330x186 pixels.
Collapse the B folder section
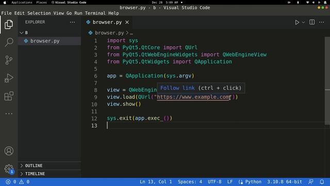click(49, 33)
